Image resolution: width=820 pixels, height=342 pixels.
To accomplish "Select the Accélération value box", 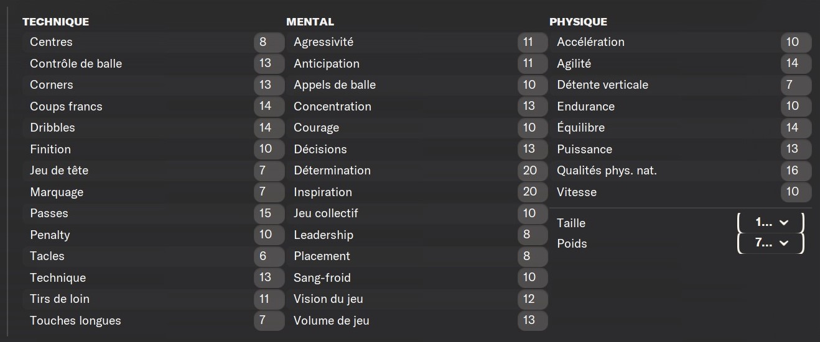I will point(796,42).
